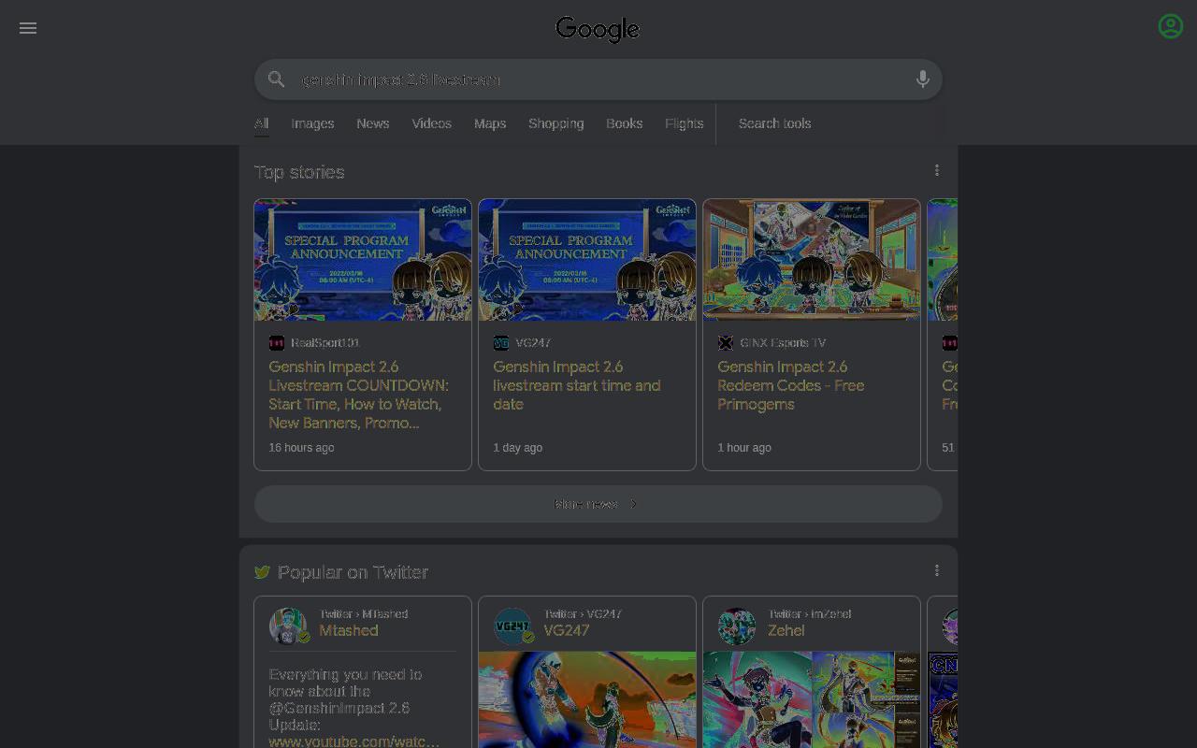Open Popular on Twitter three-dot options
This screenshot has width=1197, height=748.
(937, 570)
